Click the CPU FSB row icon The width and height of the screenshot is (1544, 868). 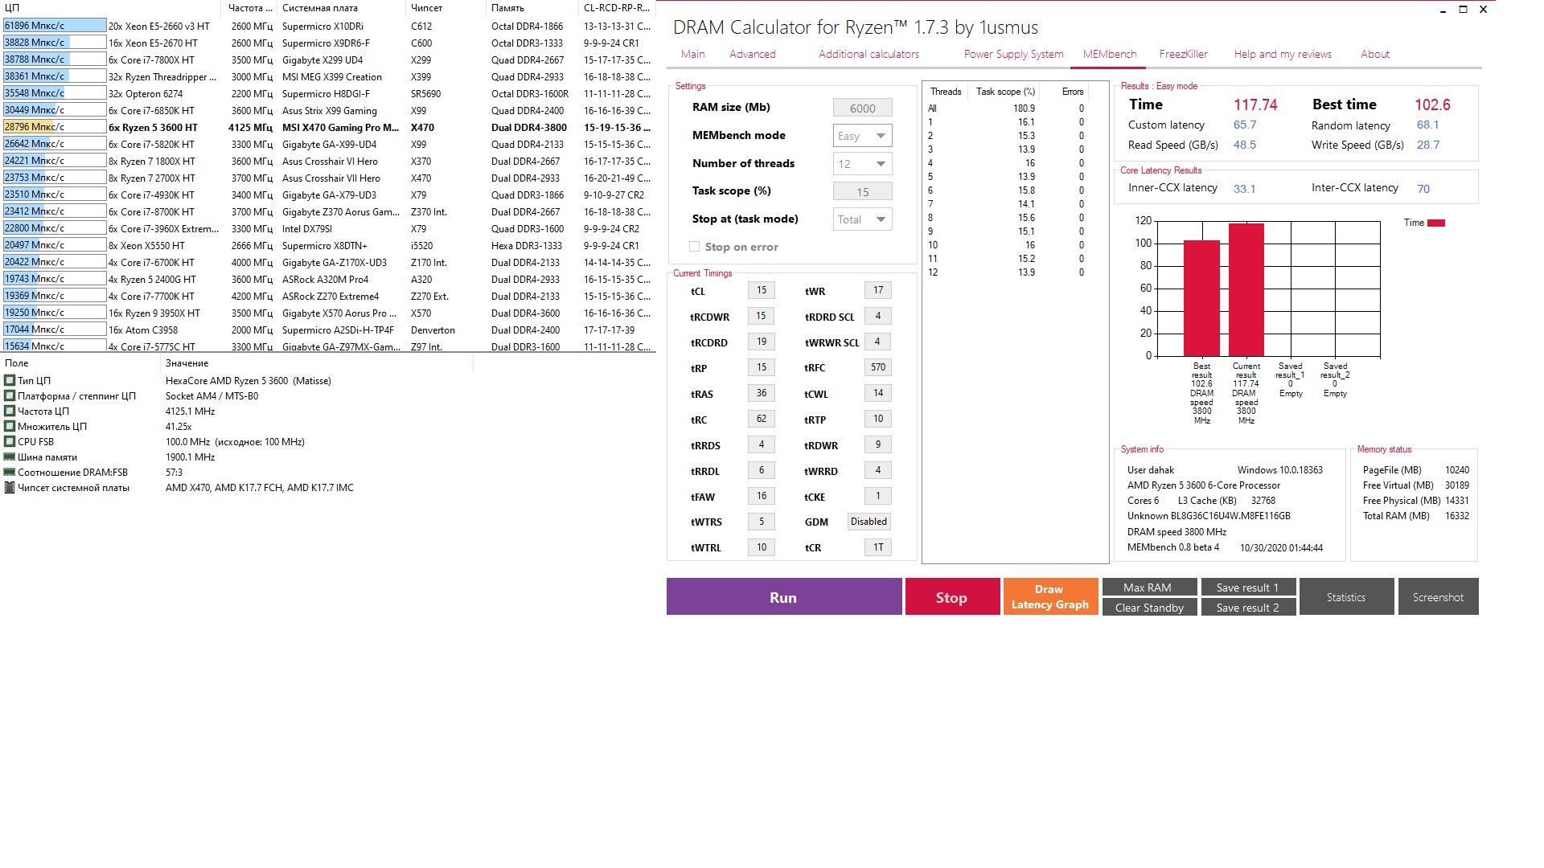(x=10, y=442)
